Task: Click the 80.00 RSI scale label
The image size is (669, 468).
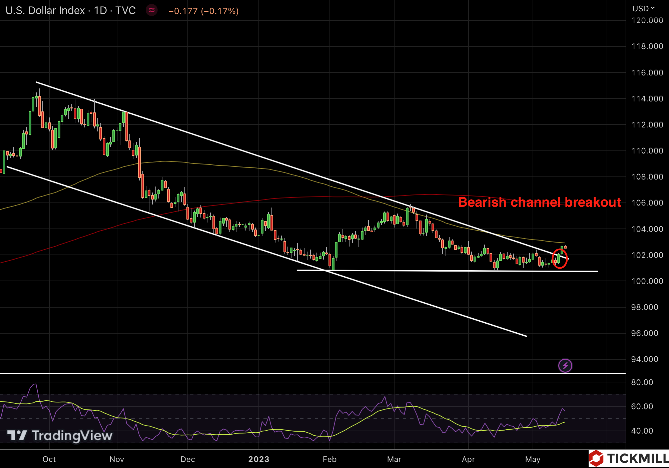Action: pos(642,382)
